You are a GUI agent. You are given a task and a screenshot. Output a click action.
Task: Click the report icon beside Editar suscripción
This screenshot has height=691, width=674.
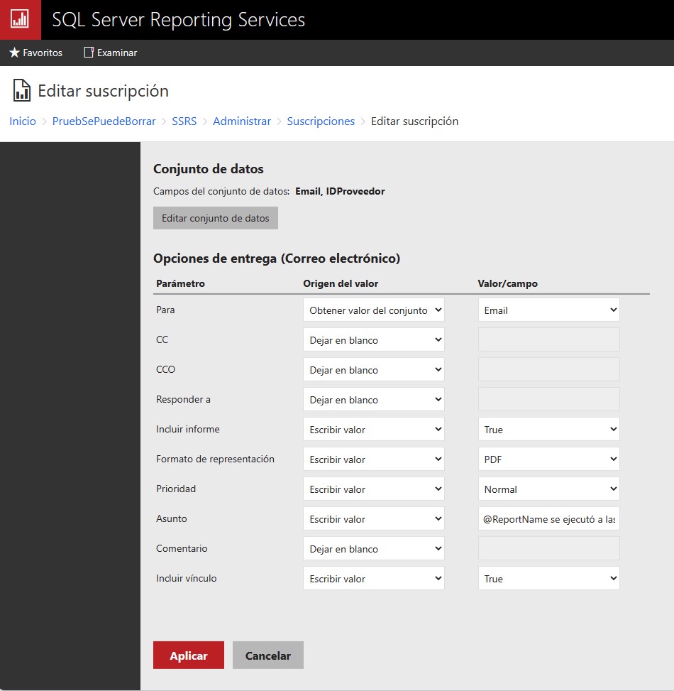21,91
